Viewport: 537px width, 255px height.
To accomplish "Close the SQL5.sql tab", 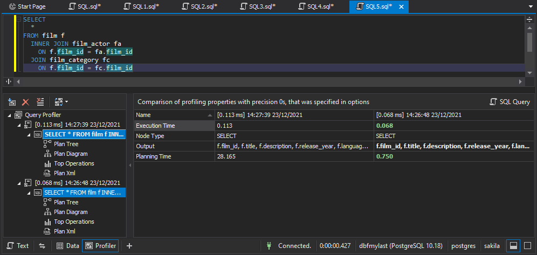I will coord(402,7).
